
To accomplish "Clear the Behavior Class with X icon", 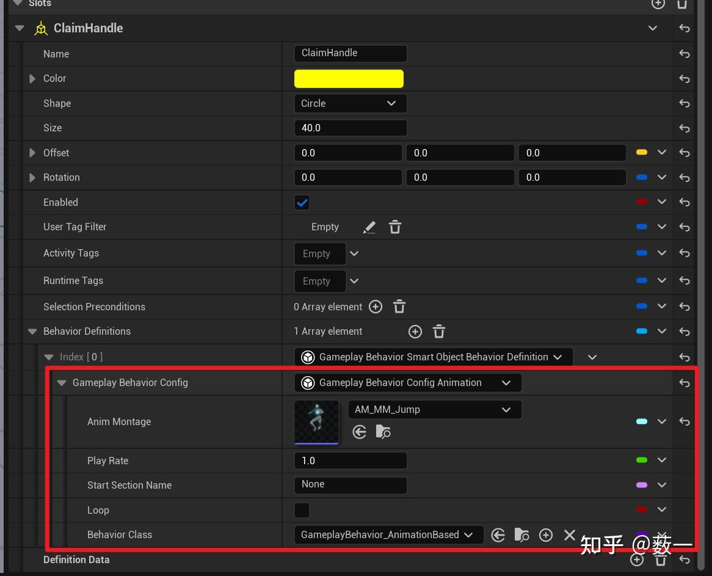I will (x=570, y=534).
